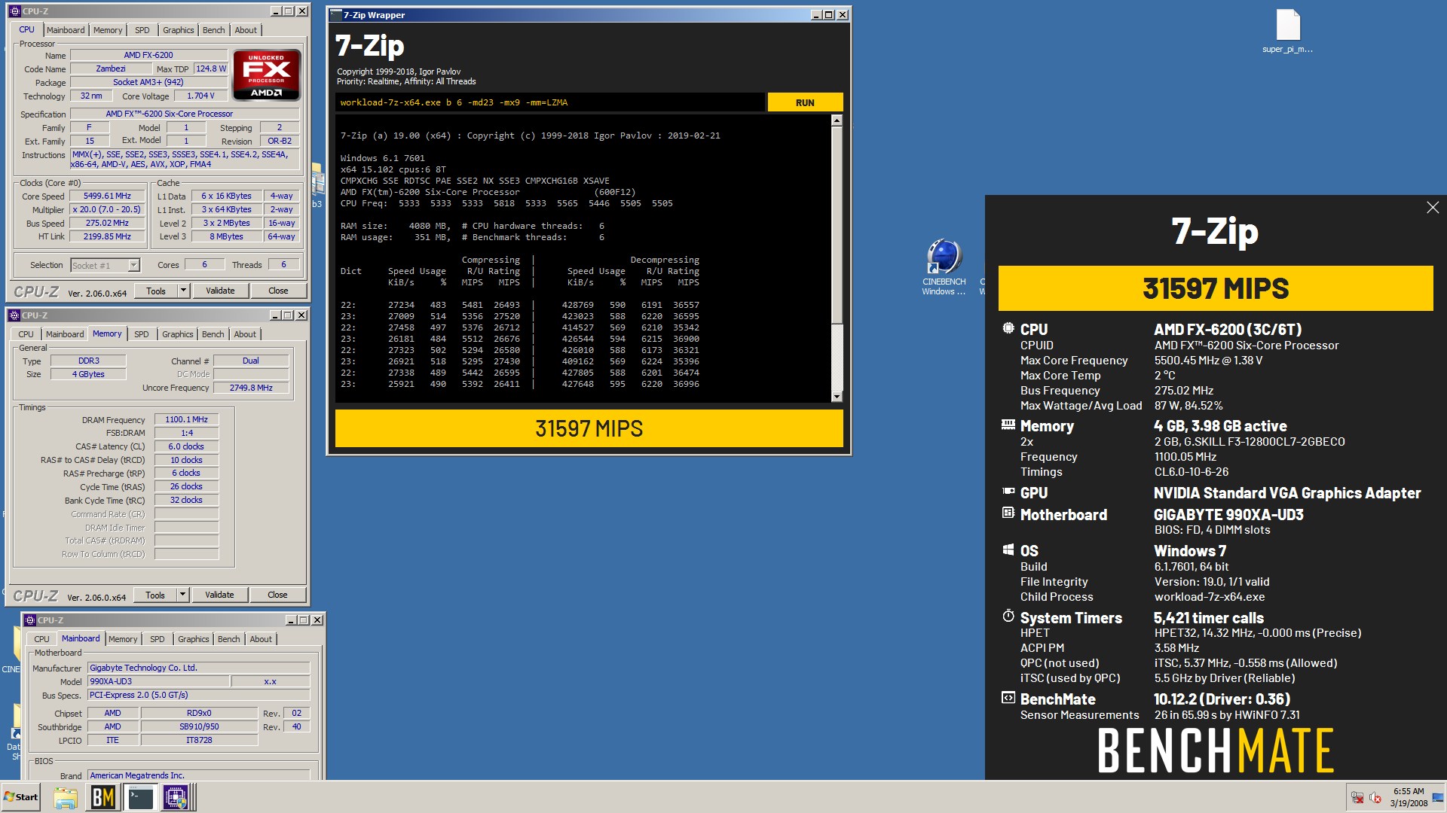
Task: Click Core Speed value 5499.61 MHz
Action: pyautogui.click(x=108, y=196)
